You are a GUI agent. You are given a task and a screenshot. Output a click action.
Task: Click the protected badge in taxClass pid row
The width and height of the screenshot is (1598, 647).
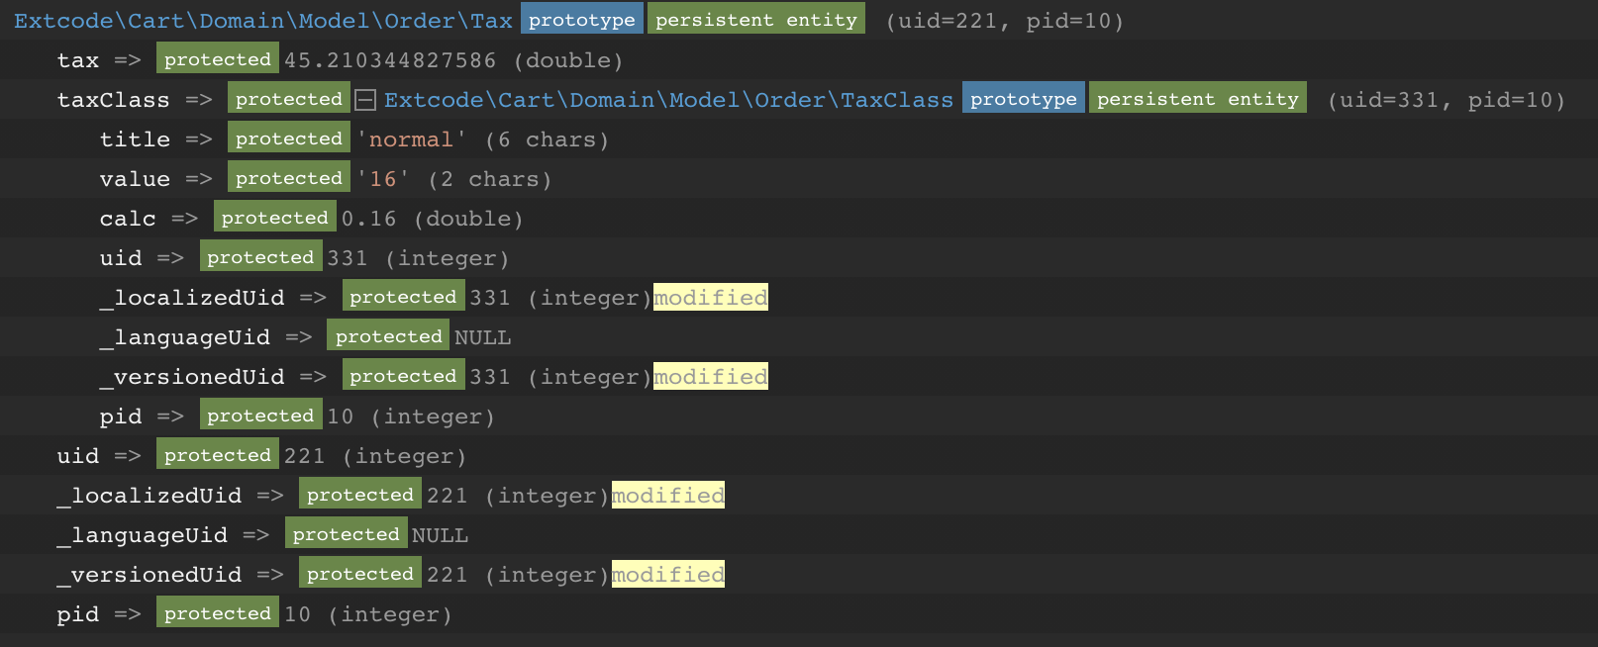pos(261,415)
